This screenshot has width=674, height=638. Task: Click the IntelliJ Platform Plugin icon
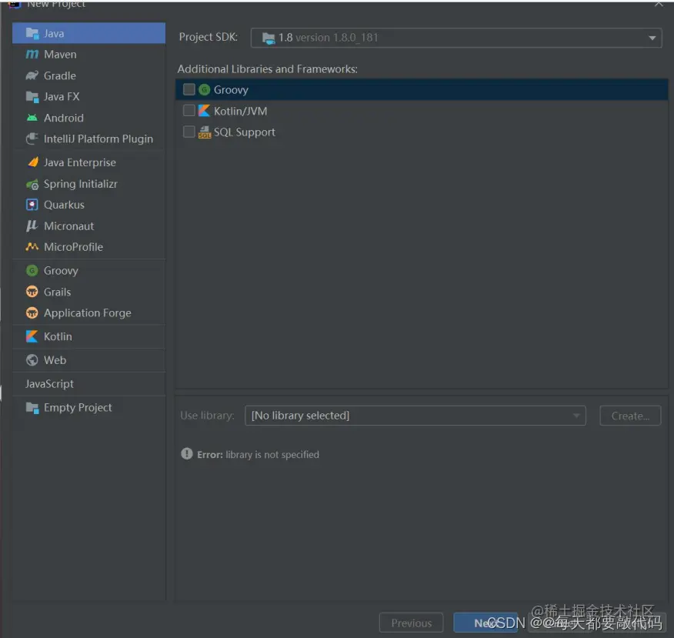pos(32,139)
